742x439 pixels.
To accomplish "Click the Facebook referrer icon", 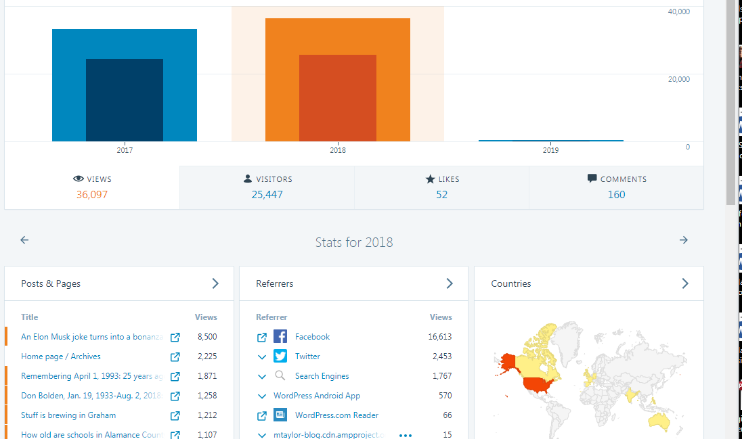I will point(280,337).
